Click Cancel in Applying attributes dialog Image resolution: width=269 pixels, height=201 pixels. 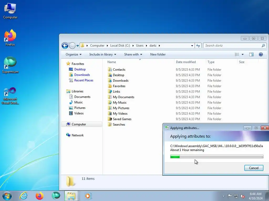coord(254,168)
